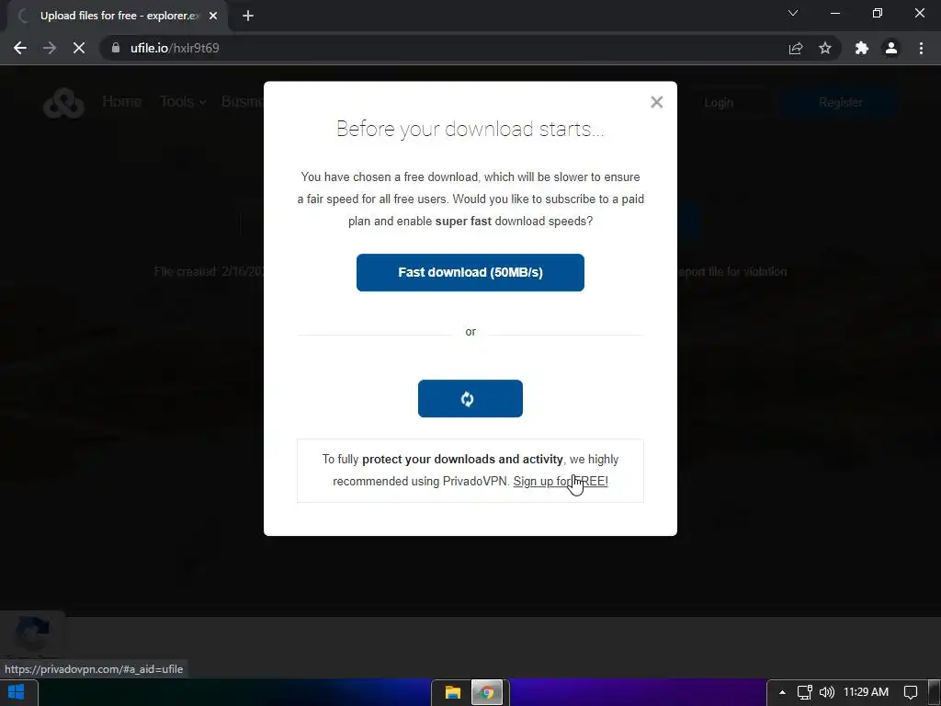This screenshot has height=706, width=941.
Task: Show hidden tray icons arrow
Action: pyautogui.click(x=782, y=692)
